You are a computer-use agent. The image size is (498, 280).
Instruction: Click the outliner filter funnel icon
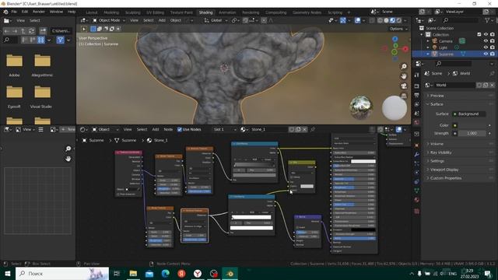(x=487, y=20)
